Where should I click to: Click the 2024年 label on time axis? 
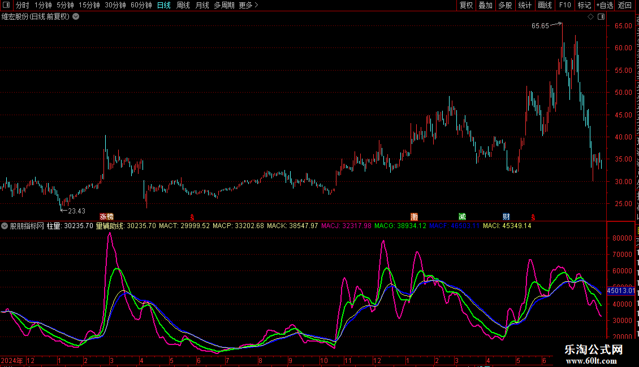pos(12,360)
